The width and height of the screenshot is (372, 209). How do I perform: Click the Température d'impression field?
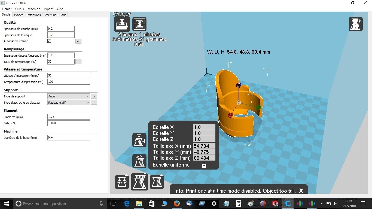[x=69, y=82]
